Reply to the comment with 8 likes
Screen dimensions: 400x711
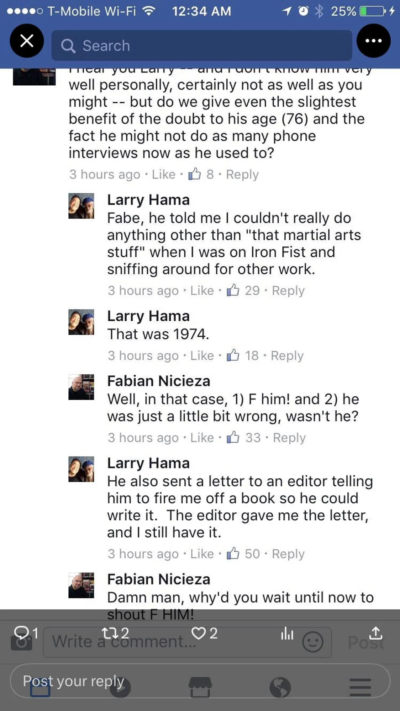pyautogui.click(x=242, y=174)
